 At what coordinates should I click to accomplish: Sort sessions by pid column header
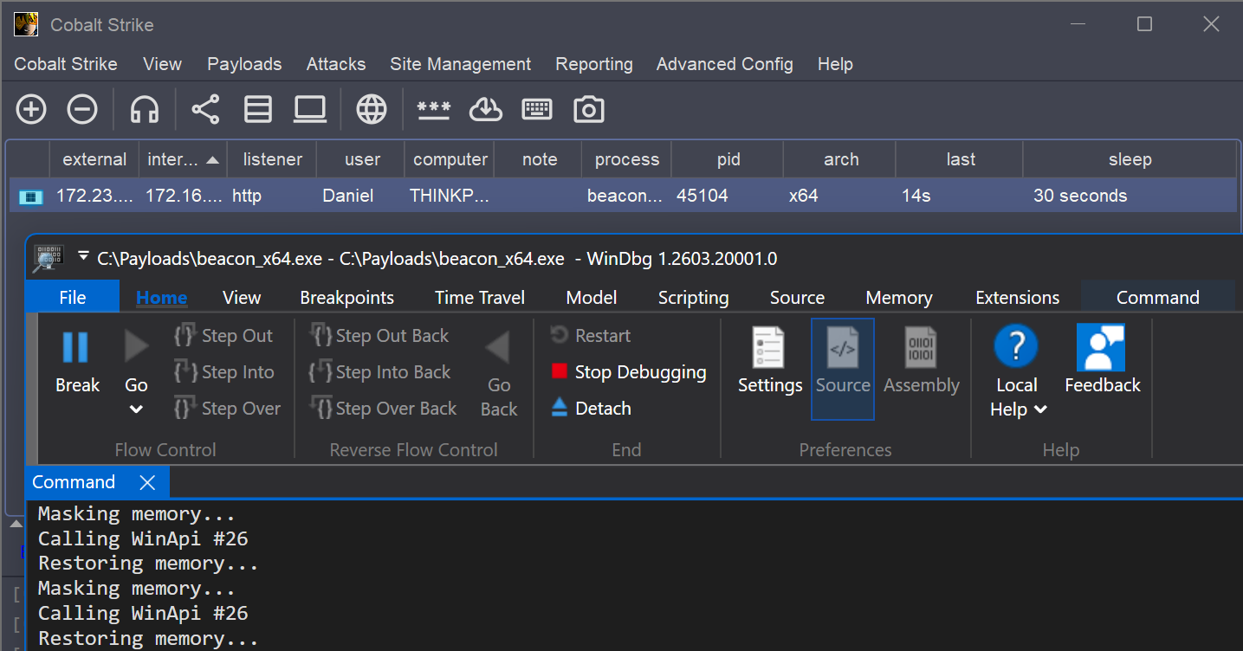[x=728, y=159]
